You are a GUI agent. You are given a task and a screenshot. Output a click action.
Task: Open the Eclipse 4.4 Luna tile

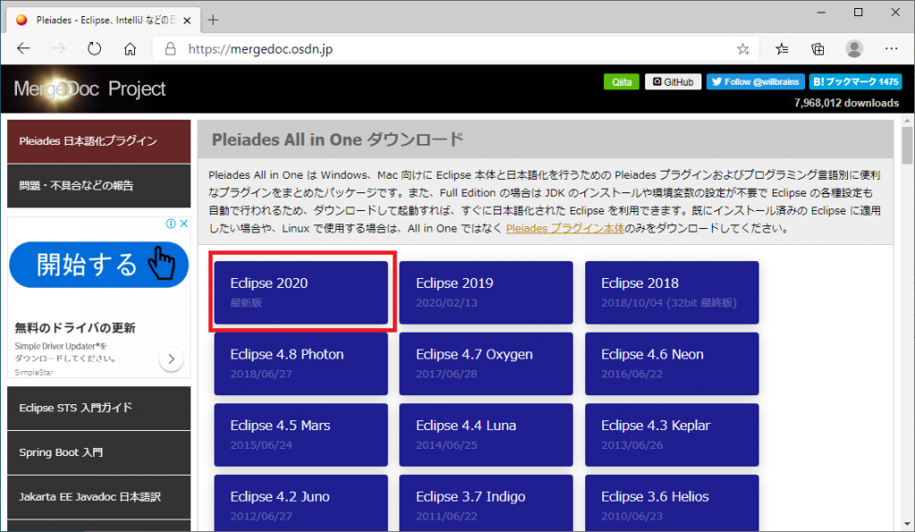[486, 435]
